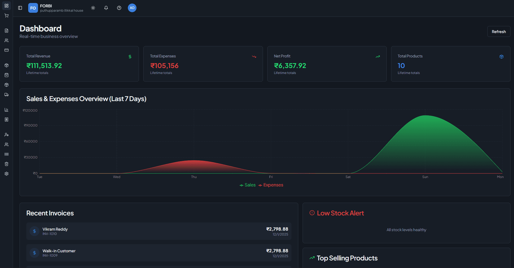Open the Dashboard grid icon in sidebar

tap(7, 6)
